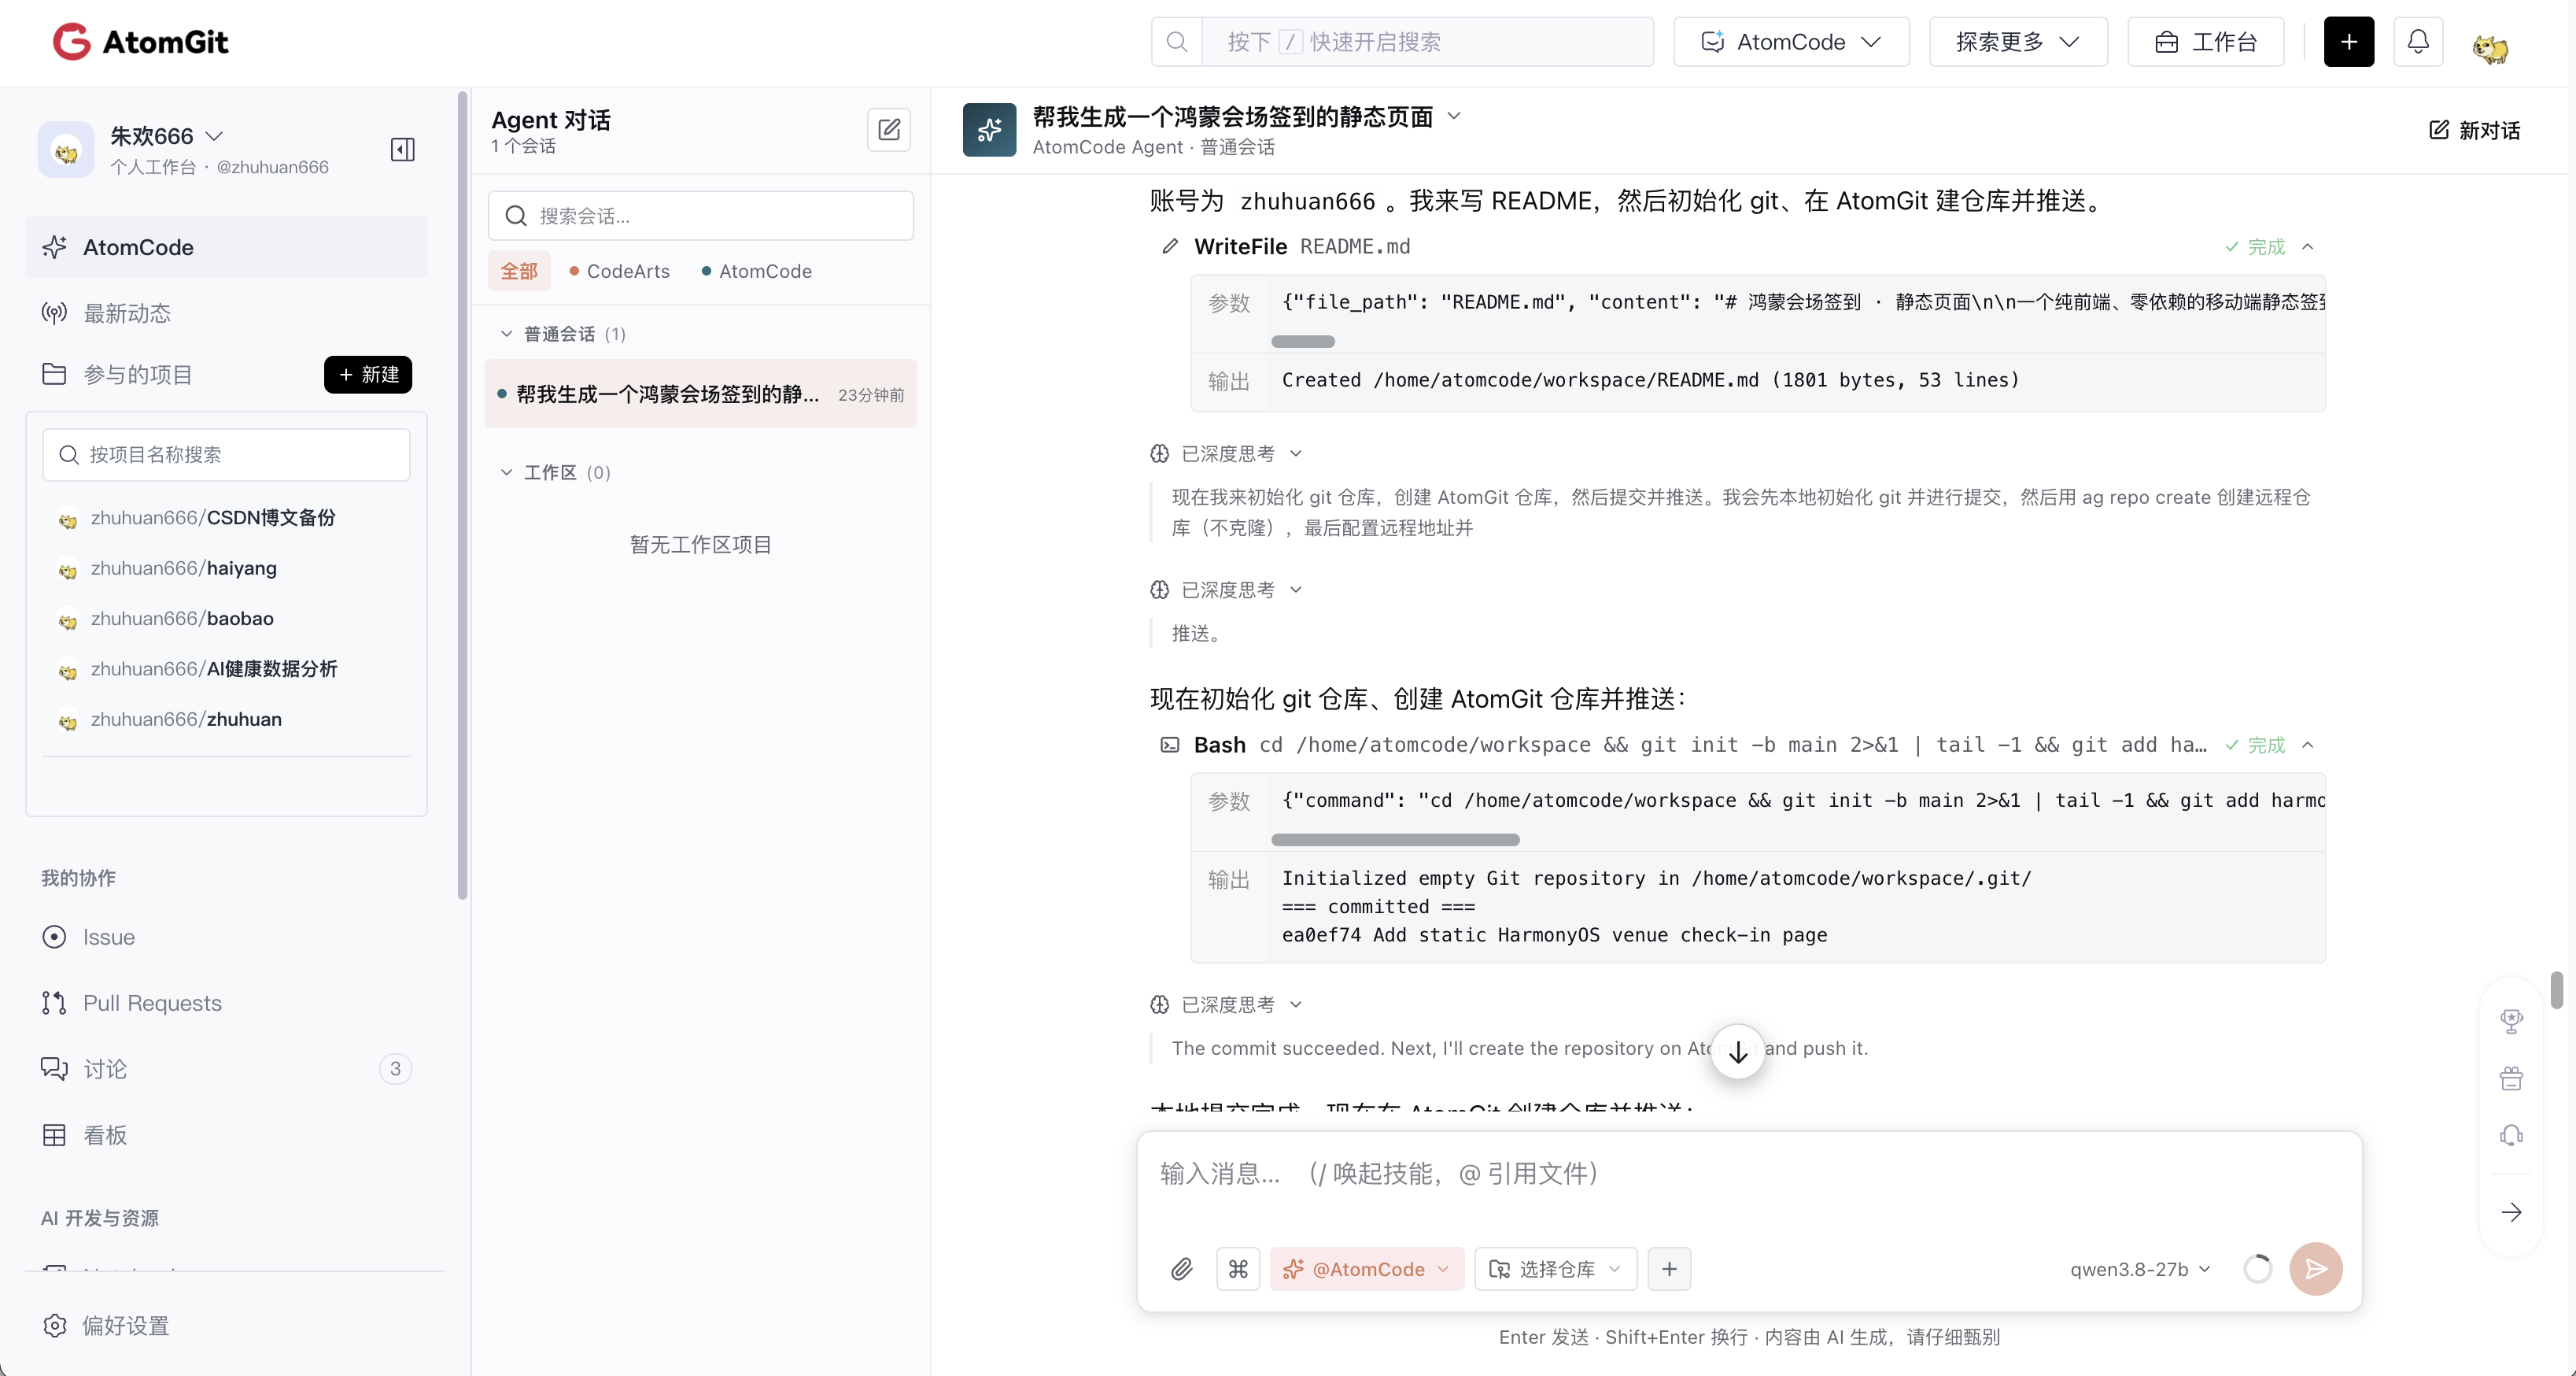Click 新对话 button

(x=2474, y=130)
